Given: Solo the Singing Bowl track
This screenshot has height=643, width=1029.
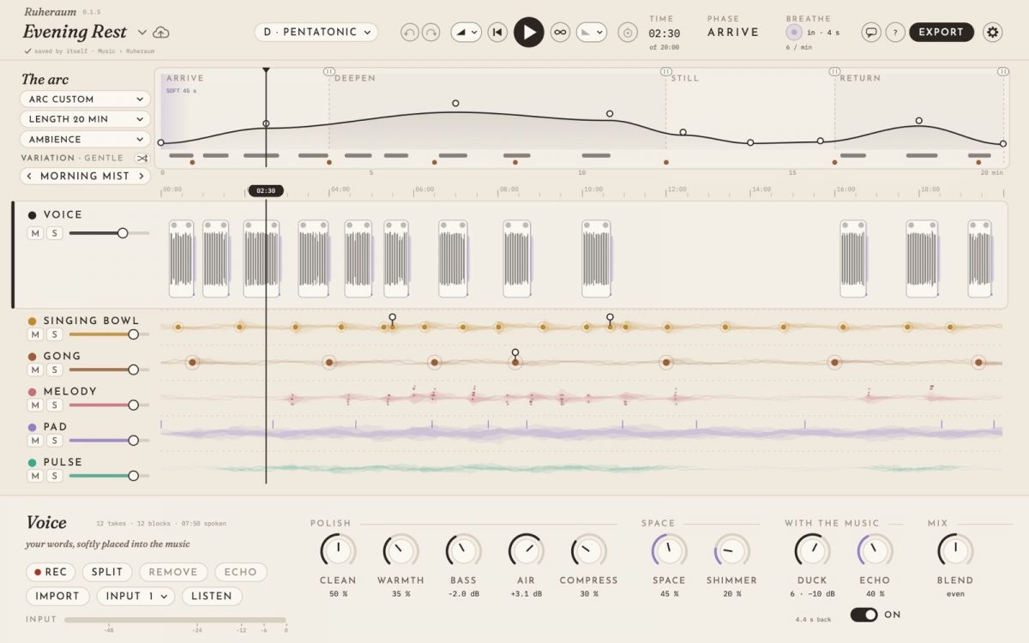Looking at the screenshot, I should coord(54,334).
